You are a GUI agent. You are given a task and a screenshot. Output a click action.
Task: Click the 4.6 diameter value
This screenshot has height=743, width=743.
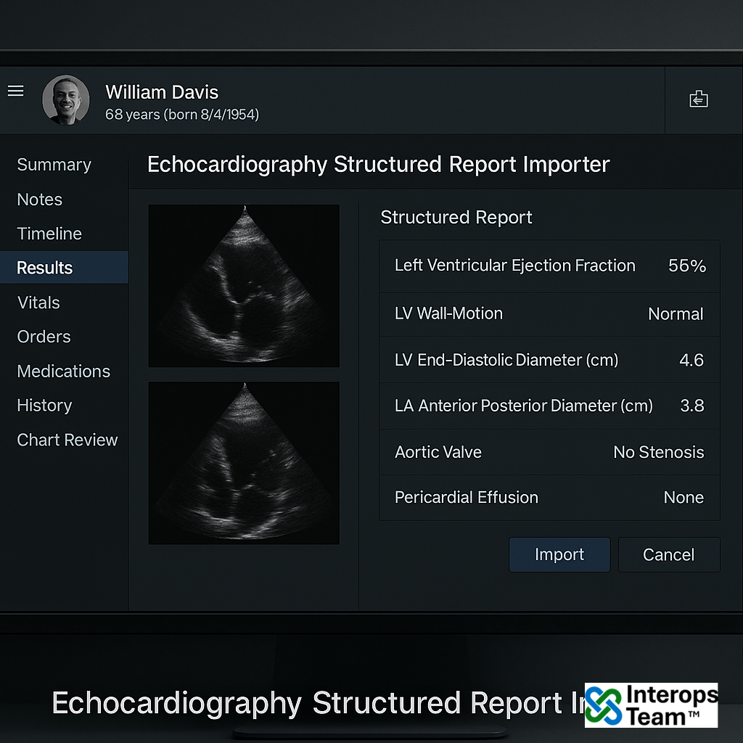click(691, 360)
